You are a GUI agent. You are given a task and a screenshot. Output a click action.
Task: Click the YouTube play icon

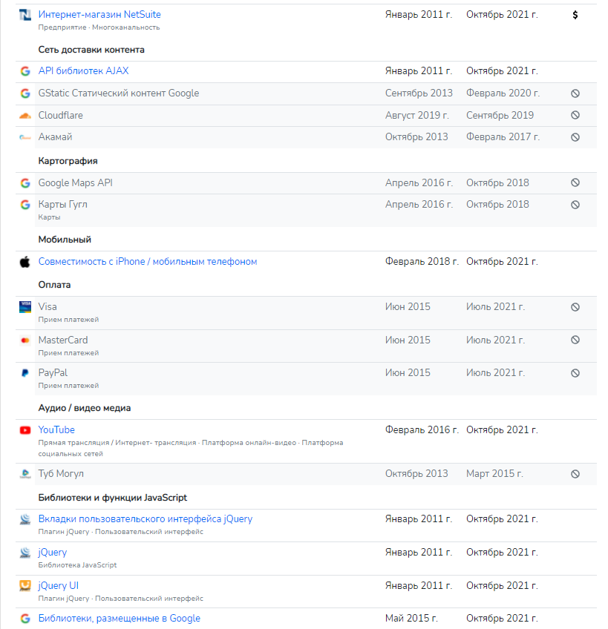coord(25,430)
